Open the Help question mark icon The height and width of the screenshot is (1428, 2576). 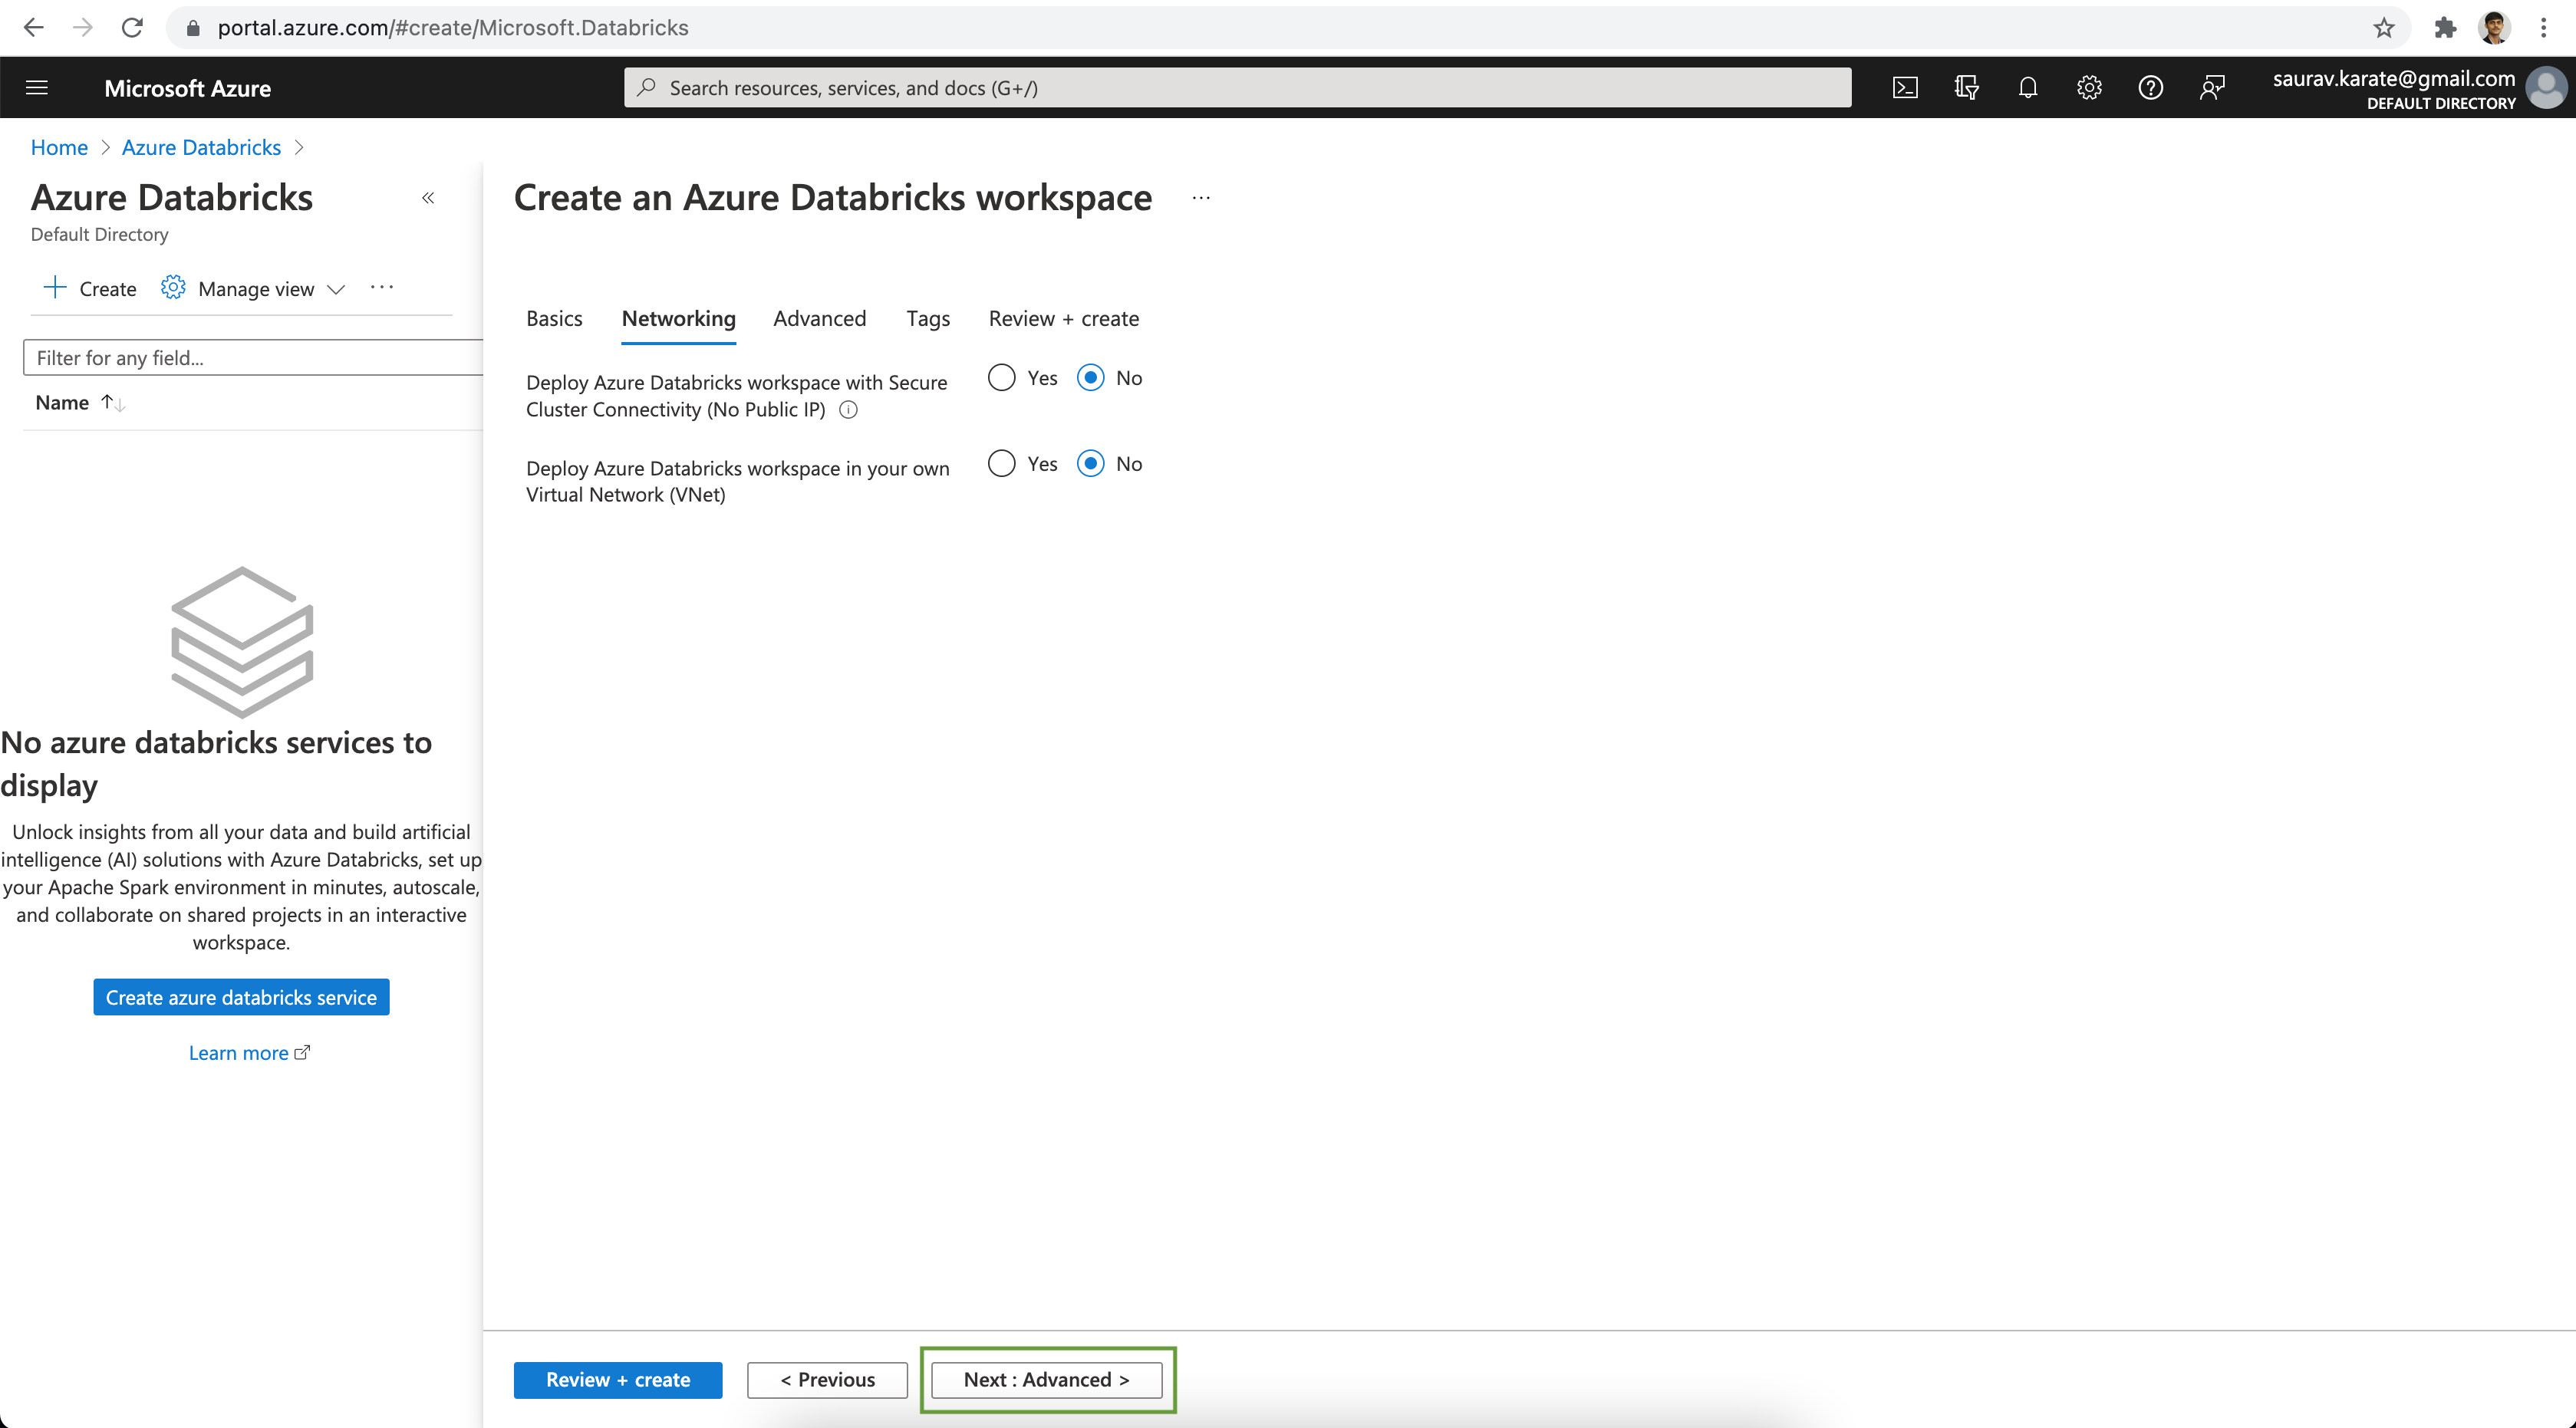point(2150,88)
